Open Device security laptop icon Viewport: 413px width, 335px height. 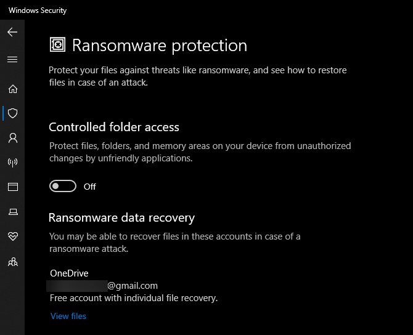[13, 212]
